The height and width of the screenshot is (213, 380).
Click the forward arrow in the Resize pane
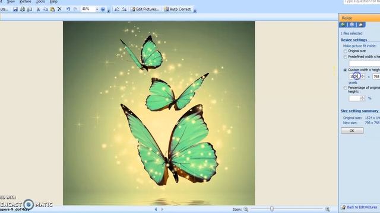(x=352, y=25)
